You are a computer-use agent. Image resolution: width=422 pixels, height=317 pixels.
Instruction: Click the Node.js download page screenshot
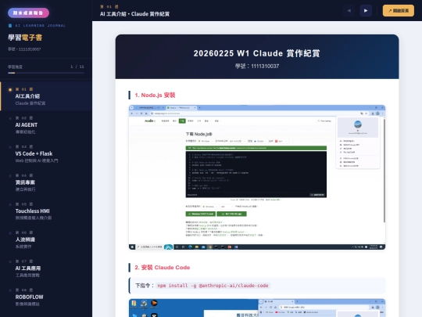(257, 178)
